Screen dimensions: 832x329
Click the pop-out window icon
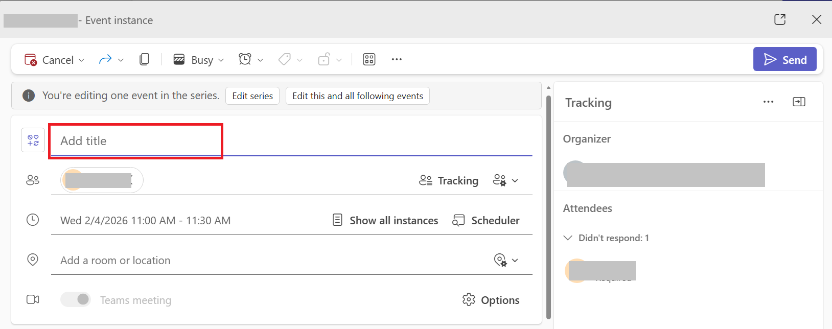click(x=780, y=19)
